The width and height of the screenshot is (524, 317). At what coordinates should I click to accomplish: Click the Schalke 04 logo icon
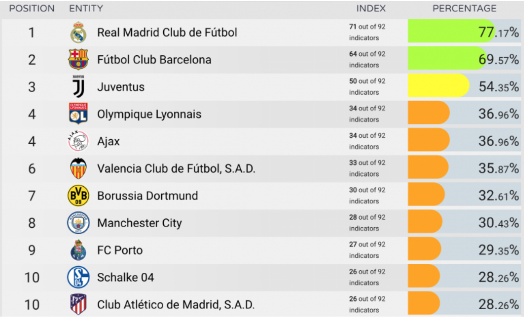tap(78, 277)
